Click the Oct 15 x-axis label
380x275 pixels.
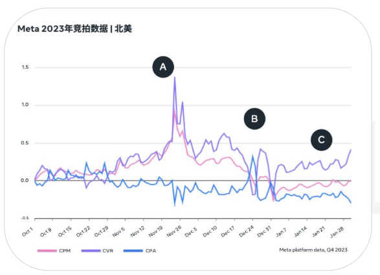pyautogui.click(x=65, y=232)
